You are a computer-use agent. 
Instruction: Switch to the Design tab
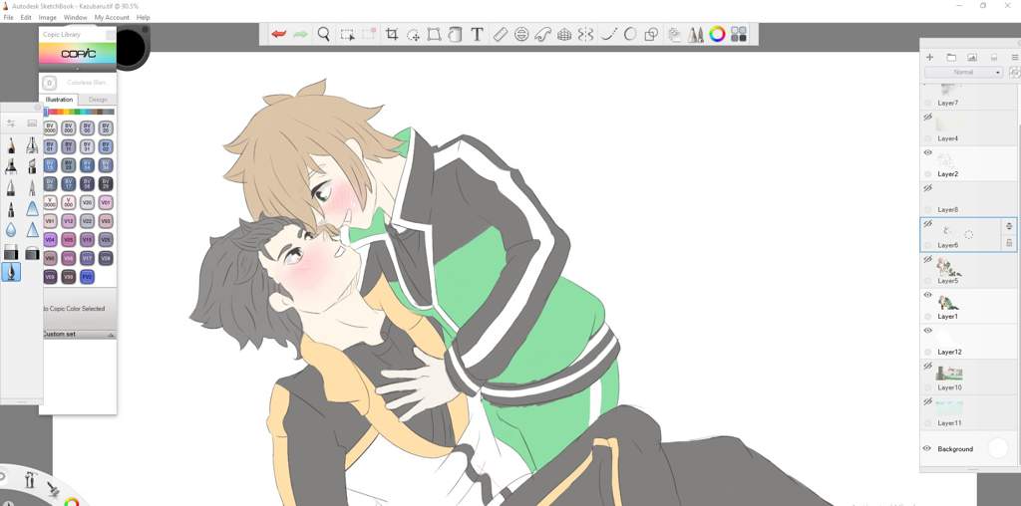tap(98, 100)
